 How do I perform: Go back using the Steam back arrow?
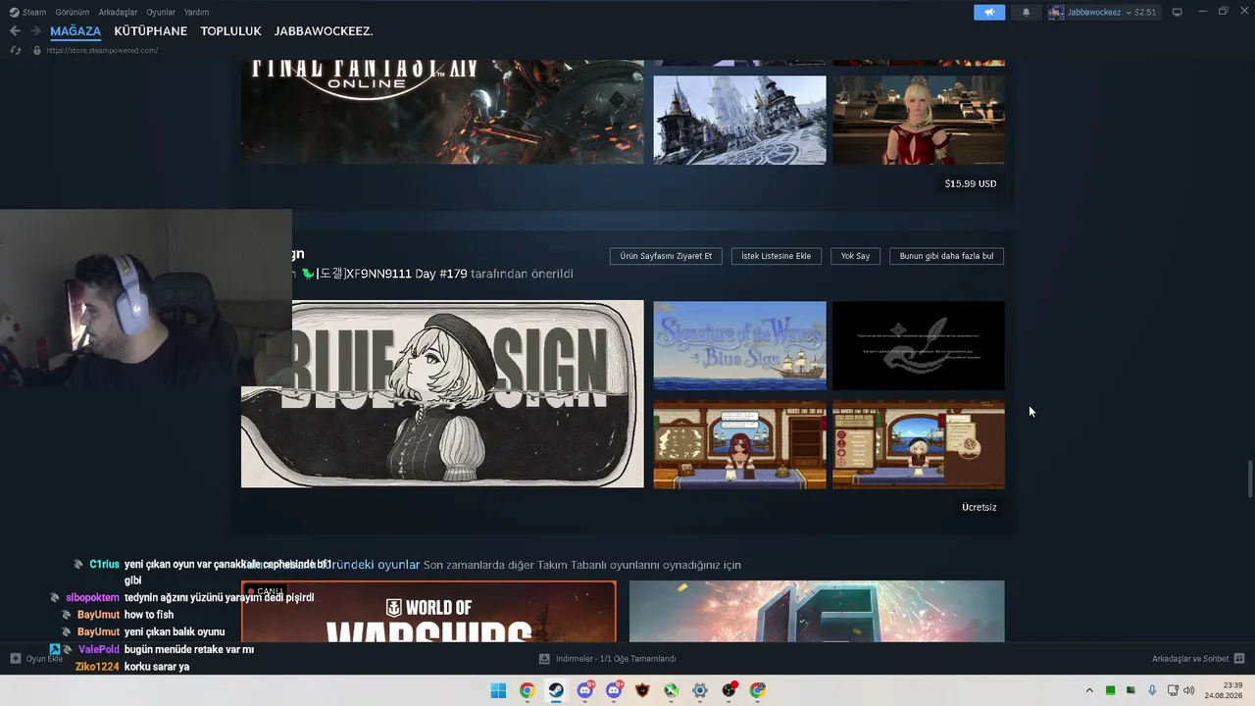click(x=15, y=31)
